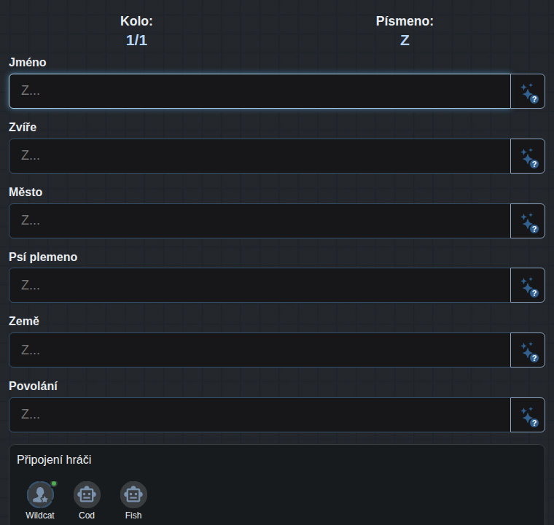Click the Fish bot avatar

point(133,494)
